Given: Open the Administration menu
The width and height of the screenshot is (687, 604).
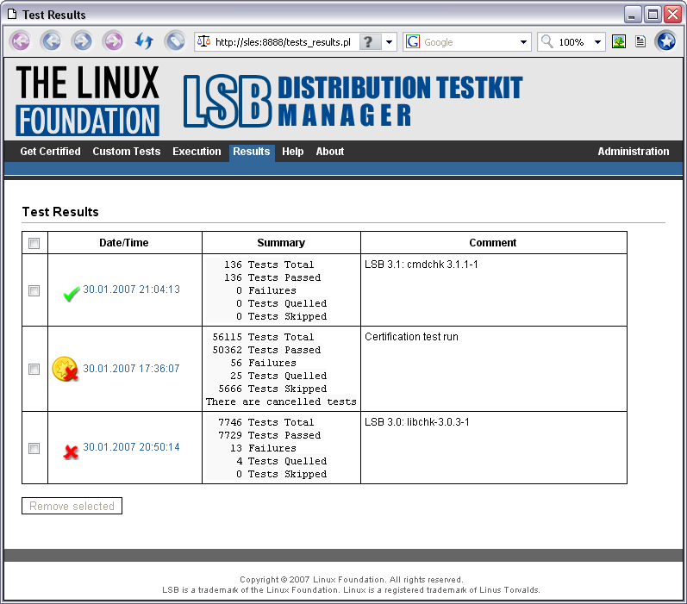Looking at the screenshot, I should coord(633,152).
